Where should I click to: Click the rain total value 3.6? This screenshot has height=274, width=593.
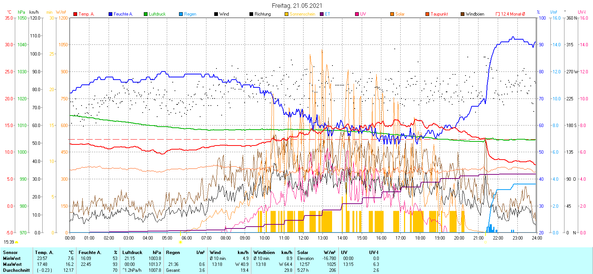pos(202,270)
